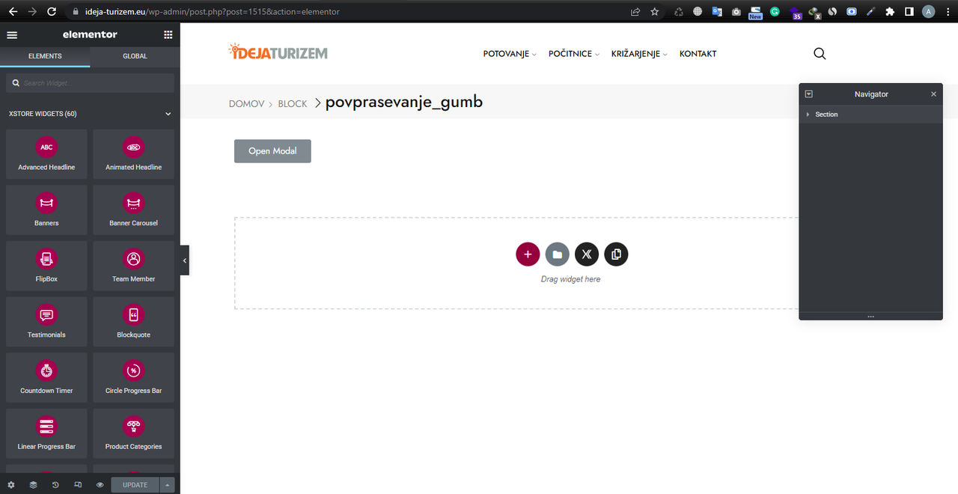Open the color picker eyedropper extension
Image resolution: width=958 pixels, height=494 pixels.
[871, 12]
